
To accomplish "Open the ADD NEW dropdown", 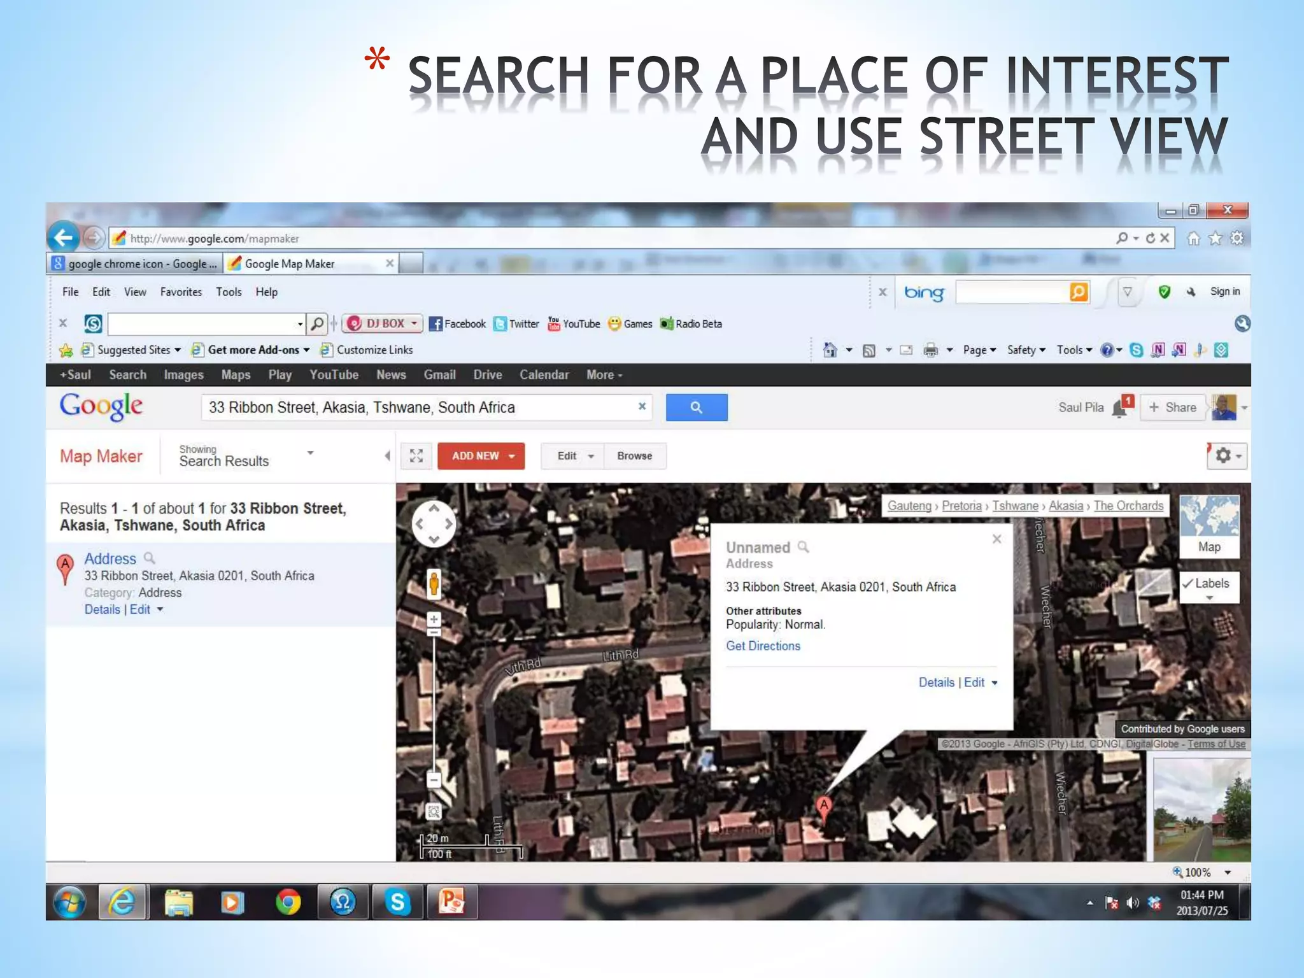I will 481,456.
